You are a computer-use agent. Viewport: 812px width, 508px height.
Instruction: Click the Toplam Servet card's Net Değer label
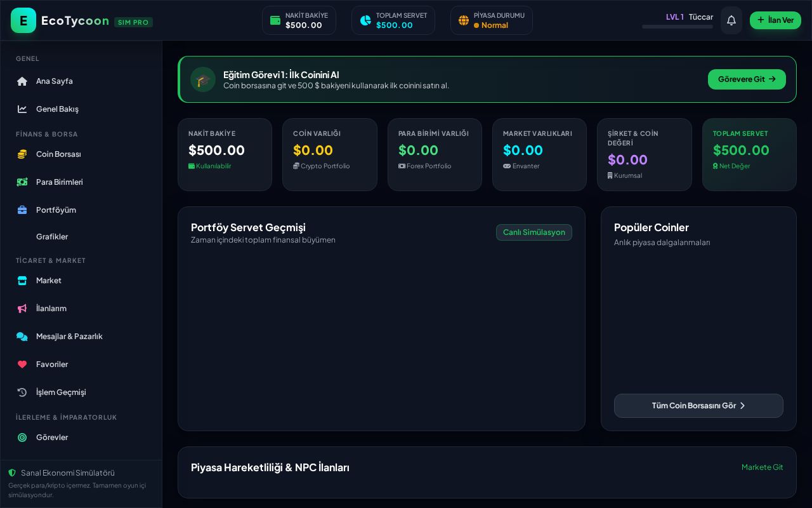(731, 166)
